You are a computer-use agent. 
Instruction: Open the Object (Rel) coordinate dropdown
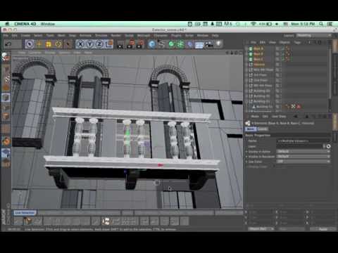(261, 228)
